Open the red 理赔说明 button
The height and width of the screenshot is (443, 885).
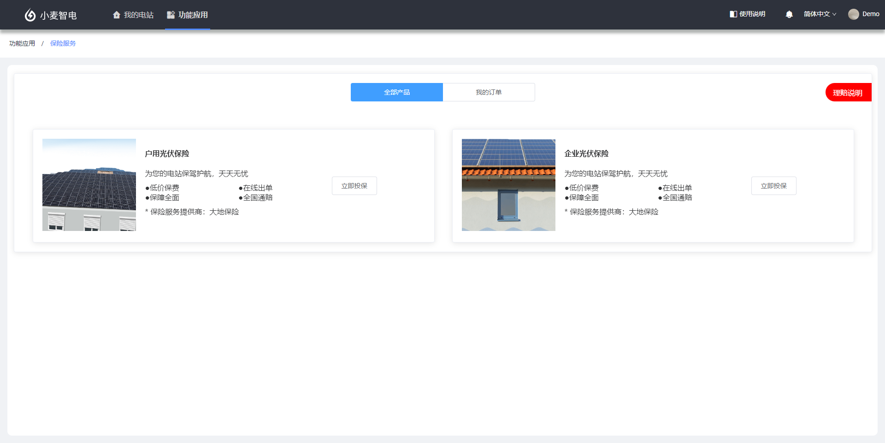point(848,93)
